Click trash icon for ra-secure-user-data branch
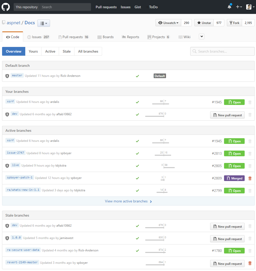Screen dimensions: 256x271 pos(250,251)
